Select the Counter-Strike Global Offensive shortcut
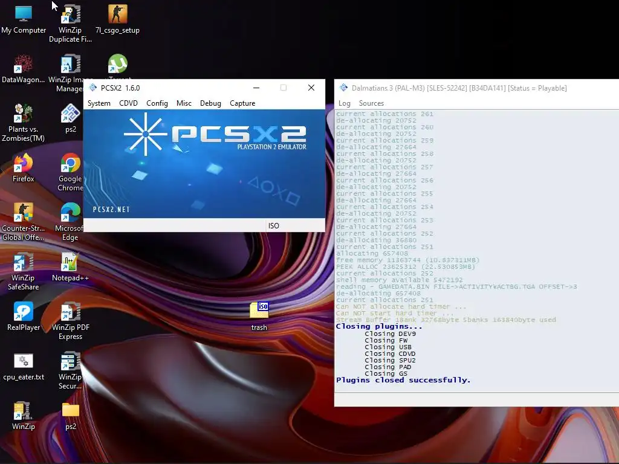Image resolution: width=619 pixels, height=464 pixels. coord(24,222)
